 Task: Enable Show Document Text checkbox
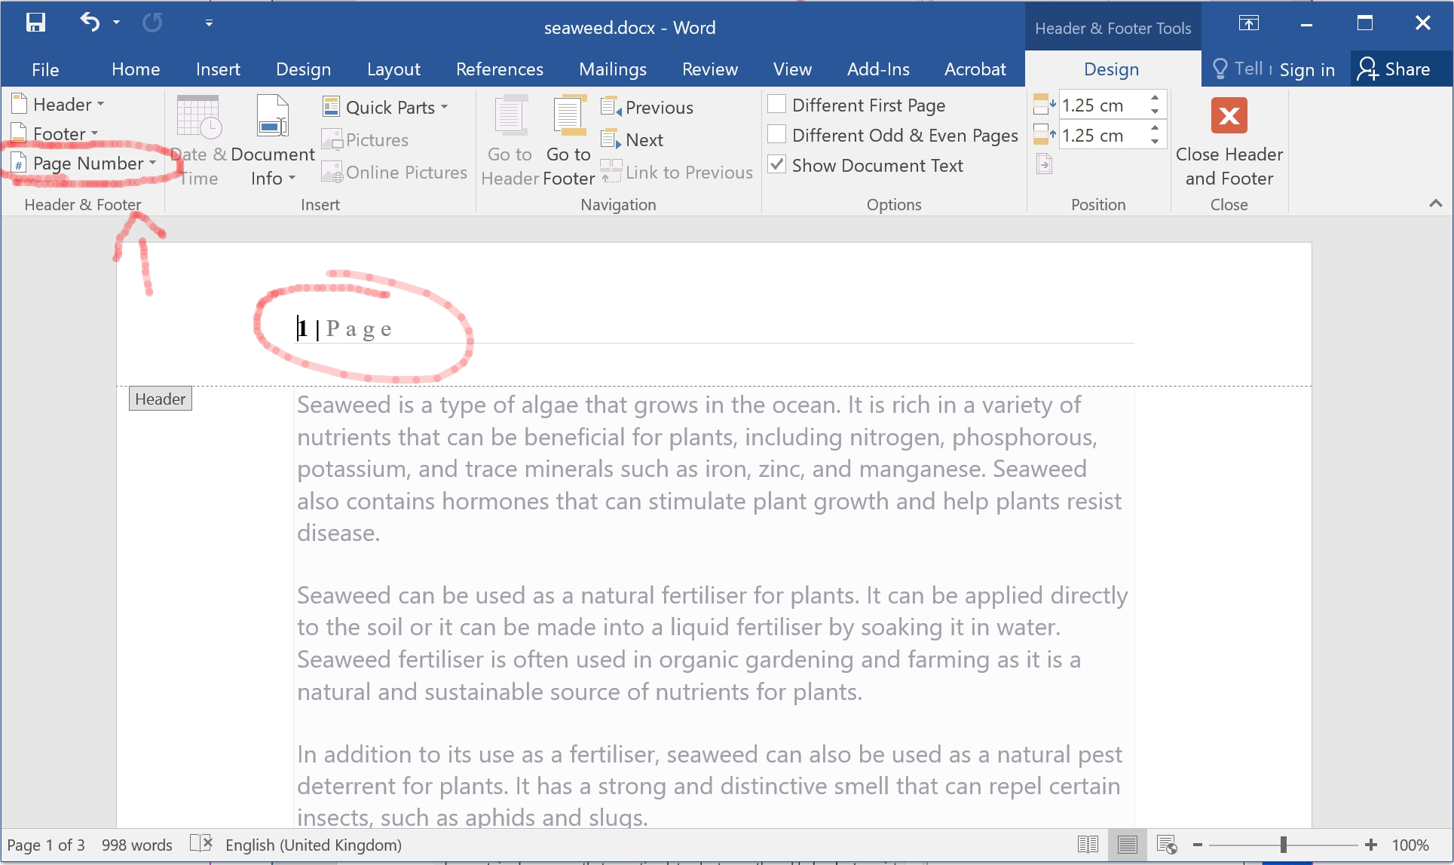pyautogui.click(x=777, y=165)
